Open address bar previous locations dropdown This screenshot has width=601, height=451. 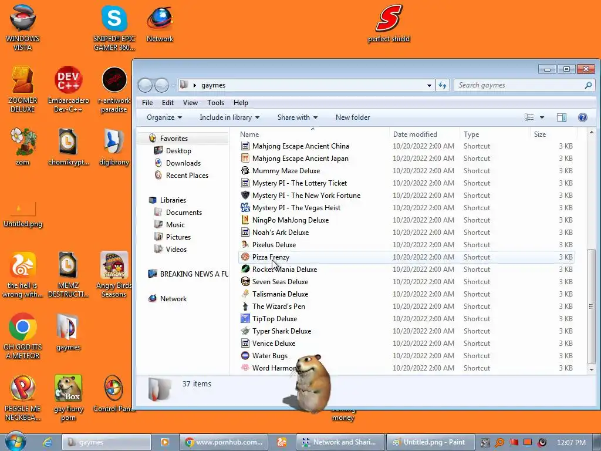click(x=429, y=85)
